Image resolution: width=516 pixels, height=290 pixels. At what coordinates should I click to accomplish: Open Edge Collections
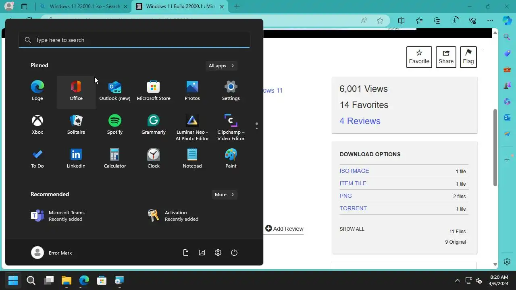(x=437, y=21)
